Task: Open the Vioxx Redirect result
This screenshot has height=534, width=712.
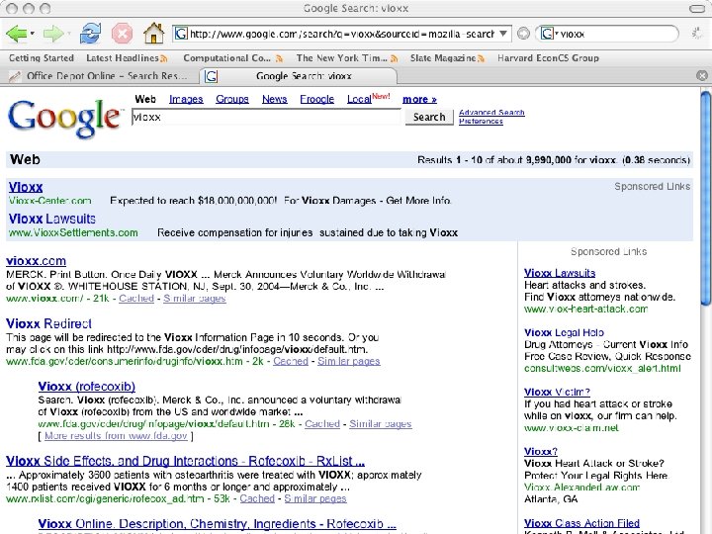Action: (48, 323)
